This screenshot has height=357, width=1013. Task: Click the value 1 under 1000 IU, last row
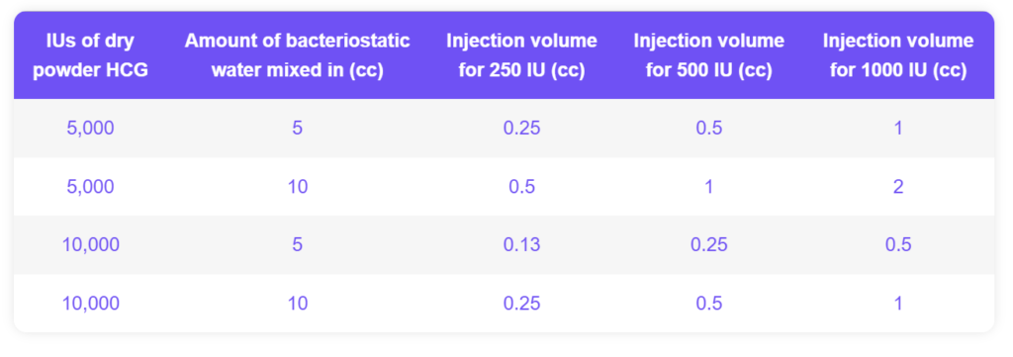click(x=898, y=303)
